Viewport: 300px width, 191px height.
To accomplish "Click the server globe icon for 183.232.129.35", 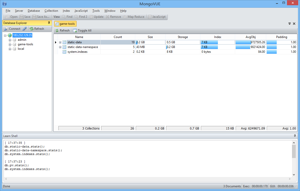I will (x=10, y=35).
